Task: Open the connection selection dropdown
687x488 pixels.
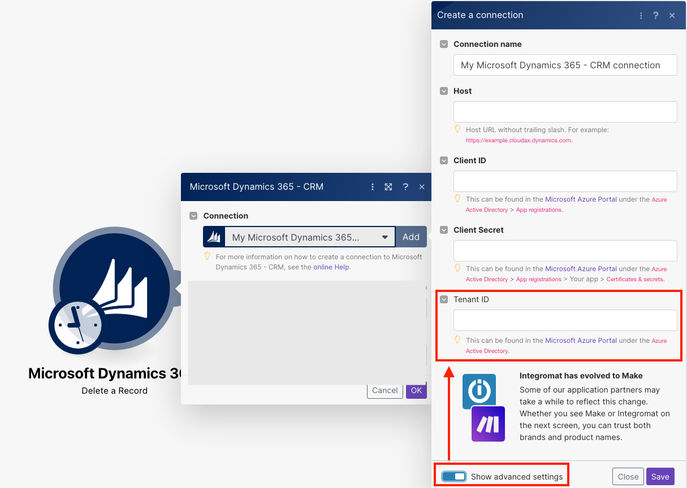Action: 385,237
